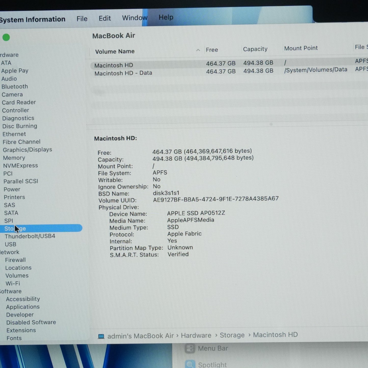Select Printers in the sidebar
The height and width of the screenshot is (368, 368).
tap(15, 197)
